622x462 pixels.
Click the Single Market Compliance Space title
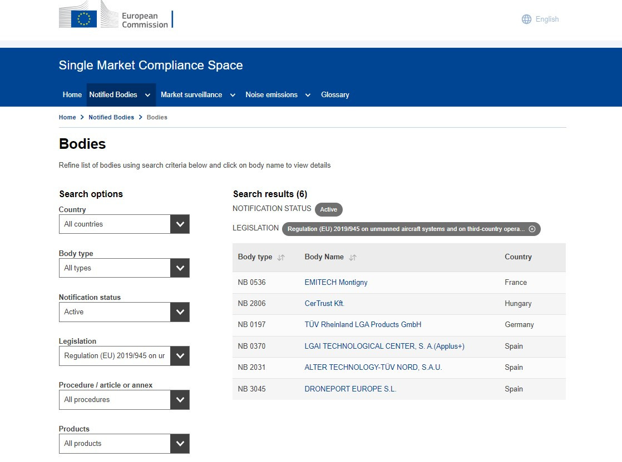coord(151,66)
